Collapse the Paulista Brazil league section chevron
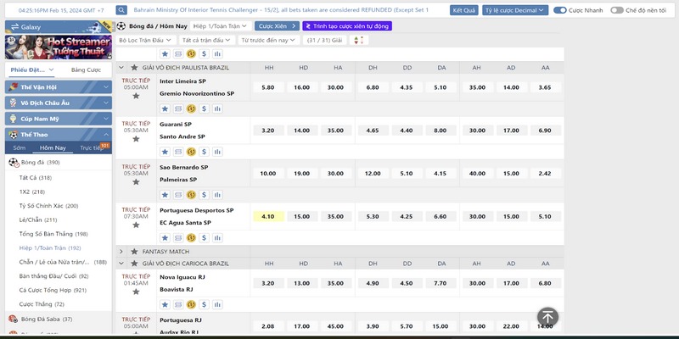Image resolution: width=679 pixels, height=339 pixels. 121,68
